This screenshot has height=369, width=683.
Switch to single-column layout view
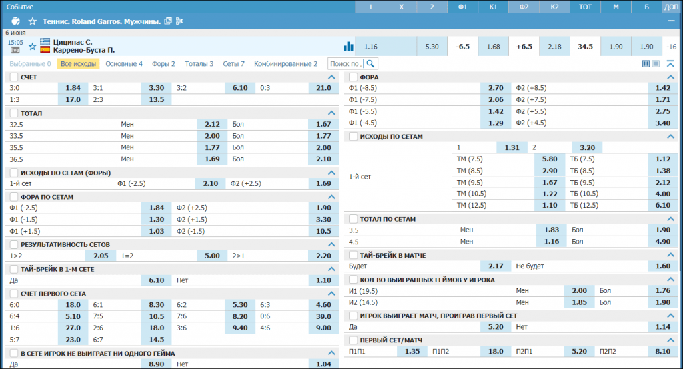coord(656,64)
